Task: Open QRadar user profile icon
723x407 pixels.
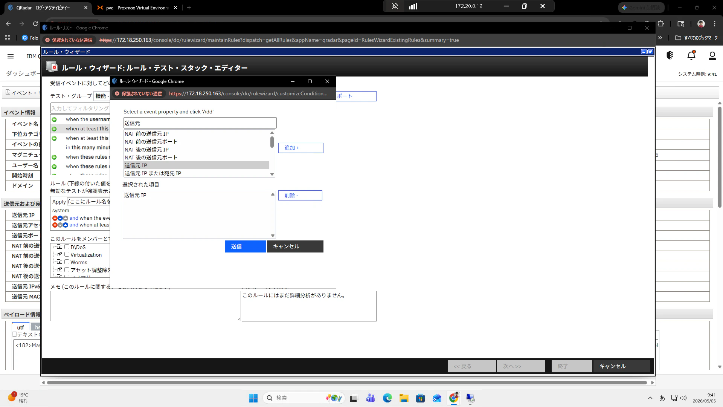Action: click(712, 56)
